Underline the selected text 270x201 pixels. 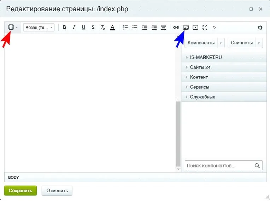point(83,27)
